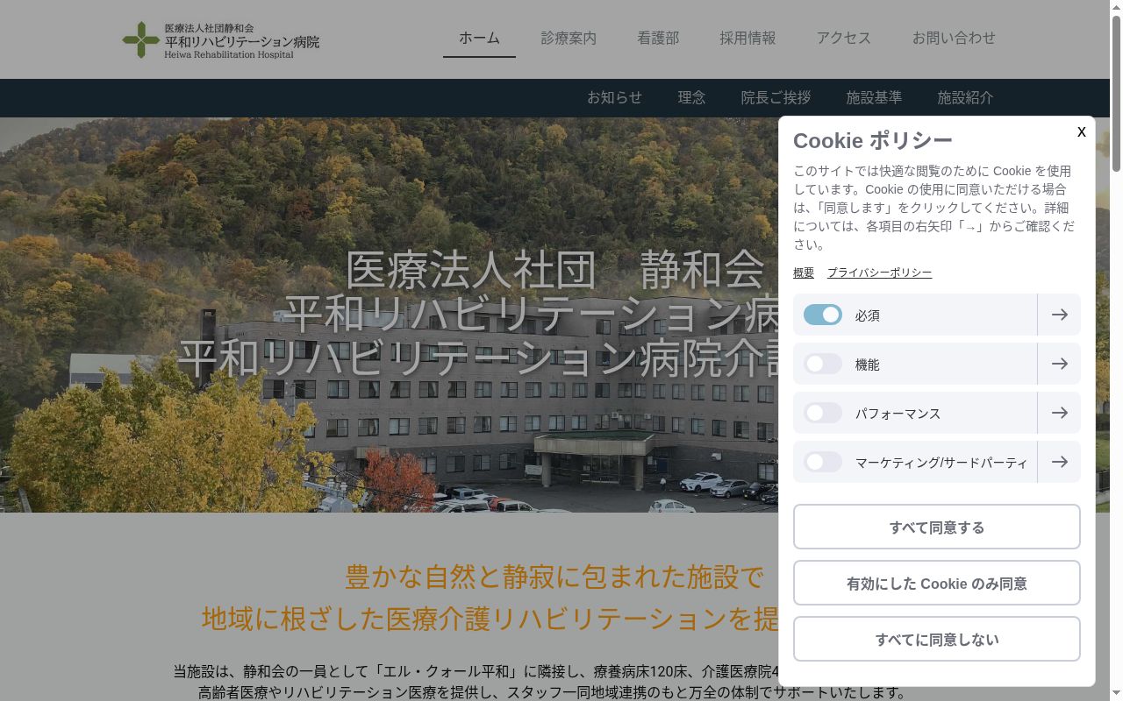Image resolution: width=1123 pixels, height=701 pixels.
Task: Click the すべてに同意しない button
Action: [937, 639]
